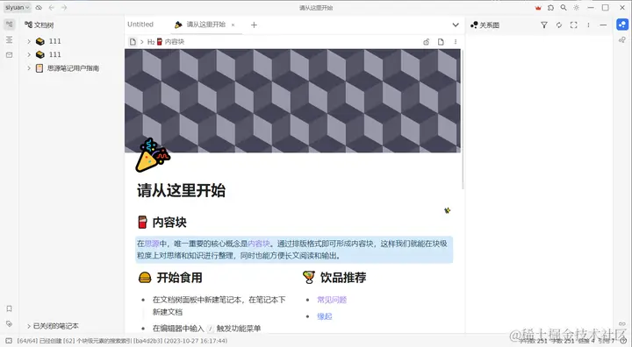Add a new tab with plus
Screen dimensions: 632x347
[x=254, y=25]
